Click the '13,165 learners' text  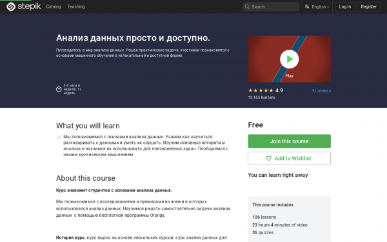[x=261, y=97]
